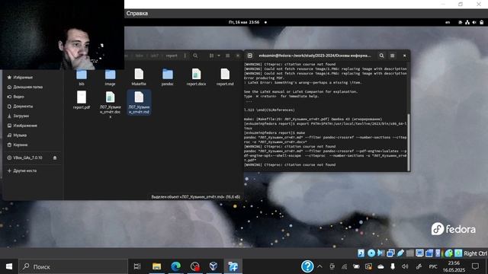Go to 'lab7' in the path bar
Screen dimensions: 488x274
[154, 56]
